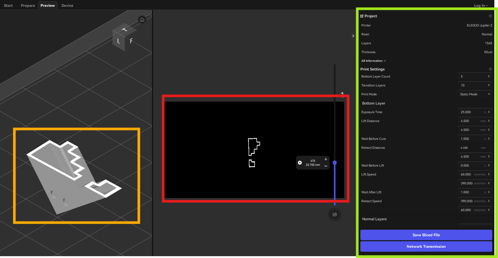Click Network Transmission button
This screenshot has width=498, height=258.
coord(426,246)
